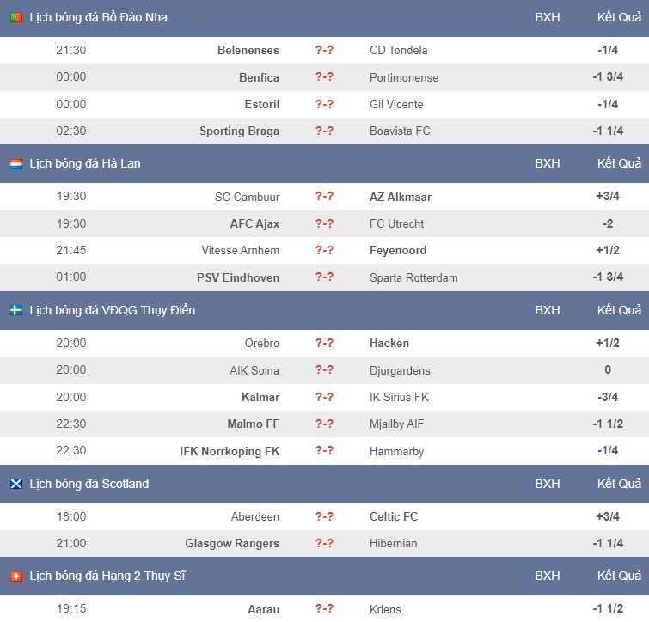Click the ?-? score for Aberdeen vs Celtic
Screen dimensions: 649x622
coord(324,516)
